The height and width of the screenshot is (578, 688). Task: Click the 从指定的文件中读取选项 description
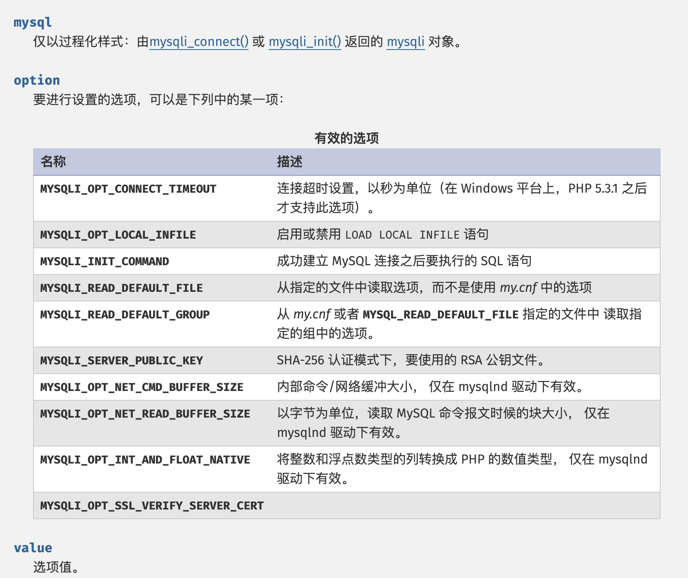(434, 288)
